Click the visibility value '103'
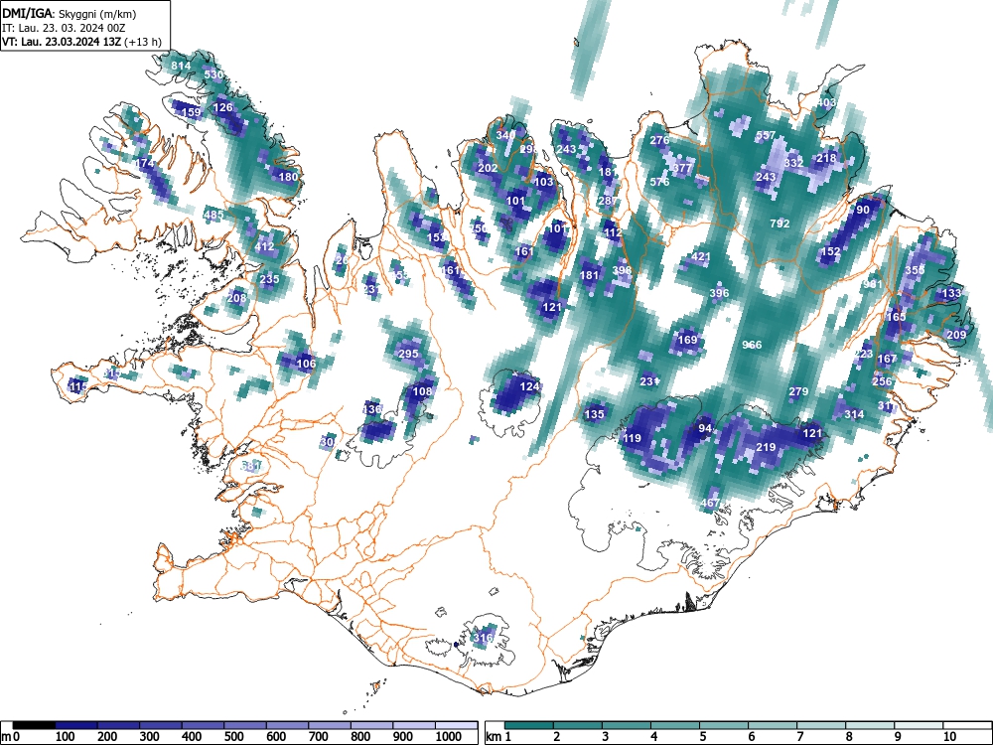The height and width of the screenshot is (745, 993). [x=544, y=182]
